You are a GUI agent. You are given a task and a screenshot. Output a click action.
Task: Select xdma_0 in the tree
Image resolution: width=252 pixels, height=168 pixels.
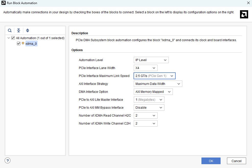click(x=31, y=44)
